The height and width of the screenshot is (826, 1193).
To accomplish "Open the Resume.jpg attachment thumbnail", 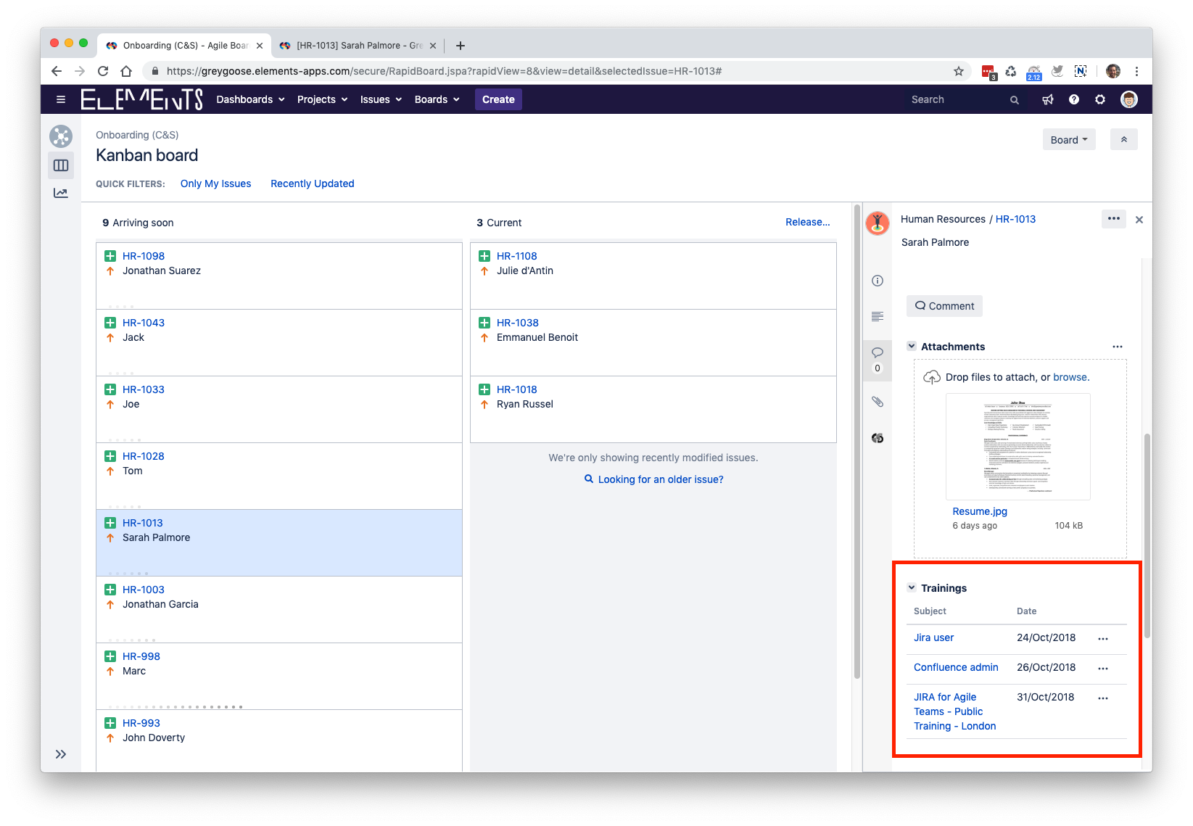I will [1017, 447].
